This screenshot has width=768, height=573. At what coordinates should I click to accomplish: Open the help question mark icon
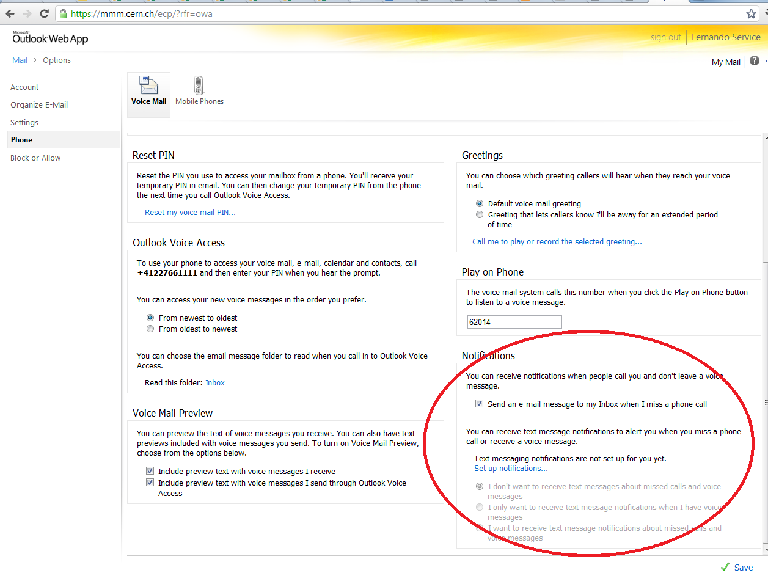(x=755, y=61)
